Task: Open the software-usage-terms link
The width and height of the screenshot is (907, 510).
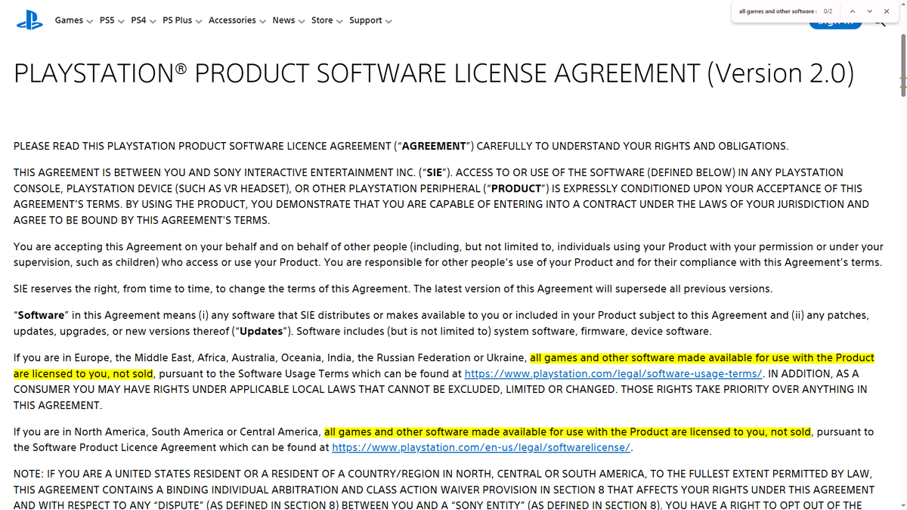Action: pos(613,374)
